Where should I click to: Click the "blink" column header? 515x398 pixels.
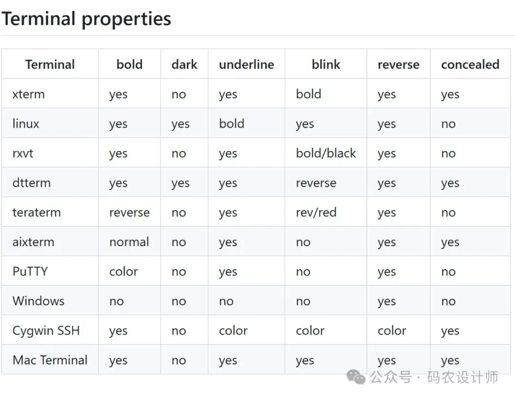point(326,64)
